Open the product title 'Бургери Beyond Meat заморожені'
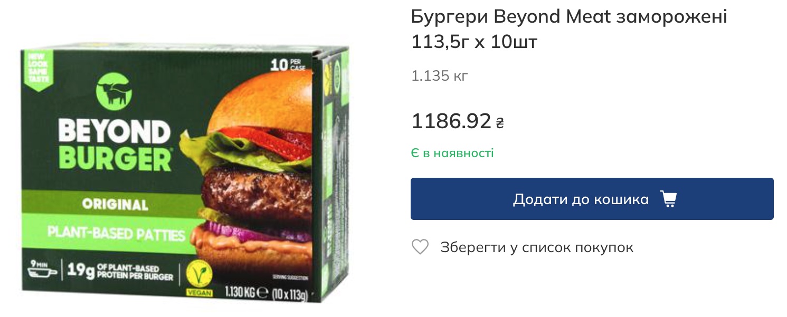787x317 pixels. (569, 17)
